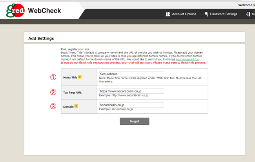
Task: Click the red trial registration warning text
Action: coord(133,62)
